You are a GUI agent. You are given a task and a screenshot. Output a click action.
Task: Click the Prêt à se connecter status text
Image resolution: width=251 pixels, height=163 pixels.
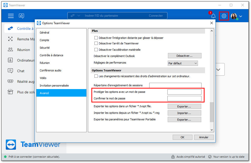point(34,157)
